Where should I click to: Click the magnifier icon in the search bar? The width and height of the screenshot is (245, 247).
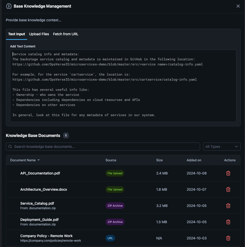(10, 146)
